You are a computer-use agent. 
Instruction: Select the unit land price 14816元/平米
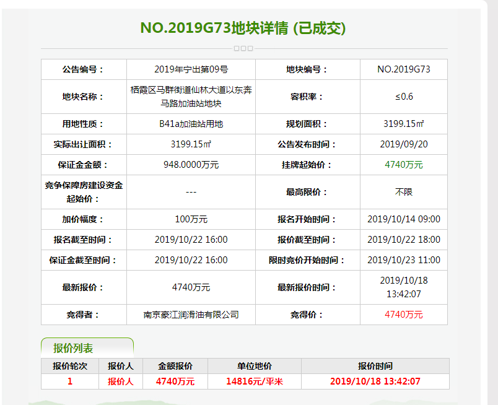(255, 381)
